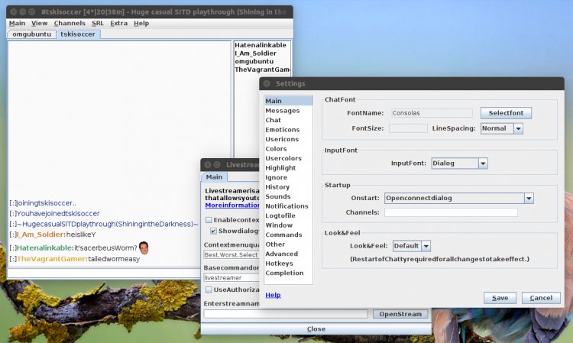Screen dimensions: 573x343
Task: Select Commands settings category
Action: pos(288,235)
